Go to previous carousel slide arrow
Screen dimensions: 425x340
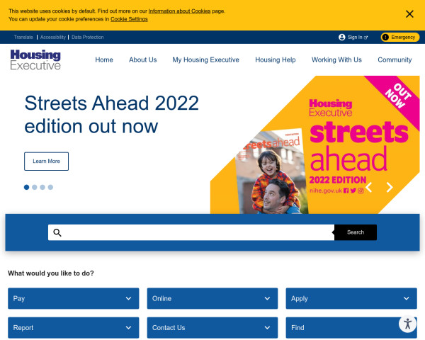click(368, 187)
